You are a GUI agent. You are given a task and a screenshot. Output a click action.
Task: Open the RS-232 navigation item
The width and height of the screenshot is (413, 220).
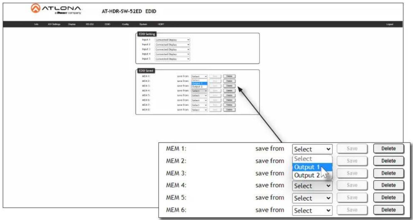(89, 24)
